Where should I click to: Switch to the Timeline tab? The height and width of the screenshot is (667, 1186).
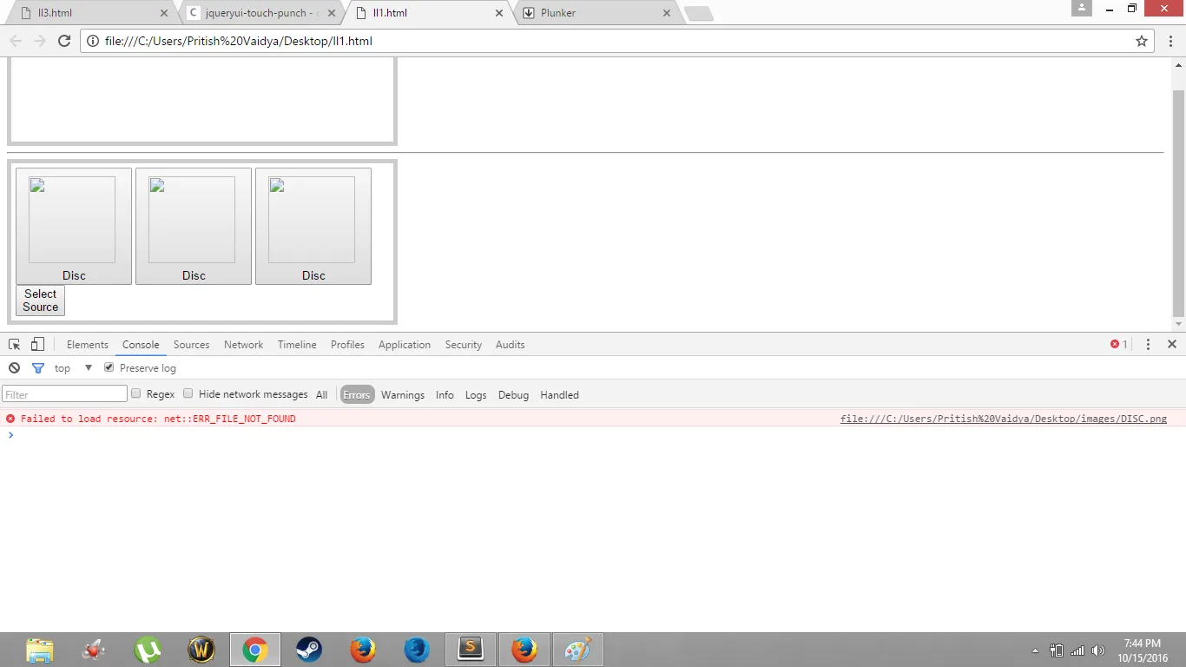click(x=297, y=345)
